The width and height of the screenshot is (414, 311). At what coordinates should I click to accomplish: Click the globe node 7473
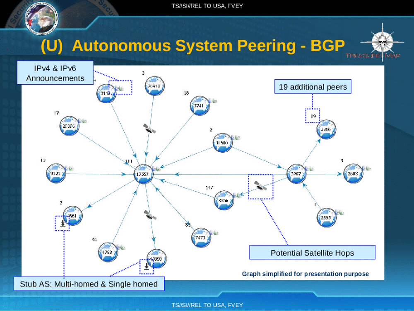coord(201,238)
